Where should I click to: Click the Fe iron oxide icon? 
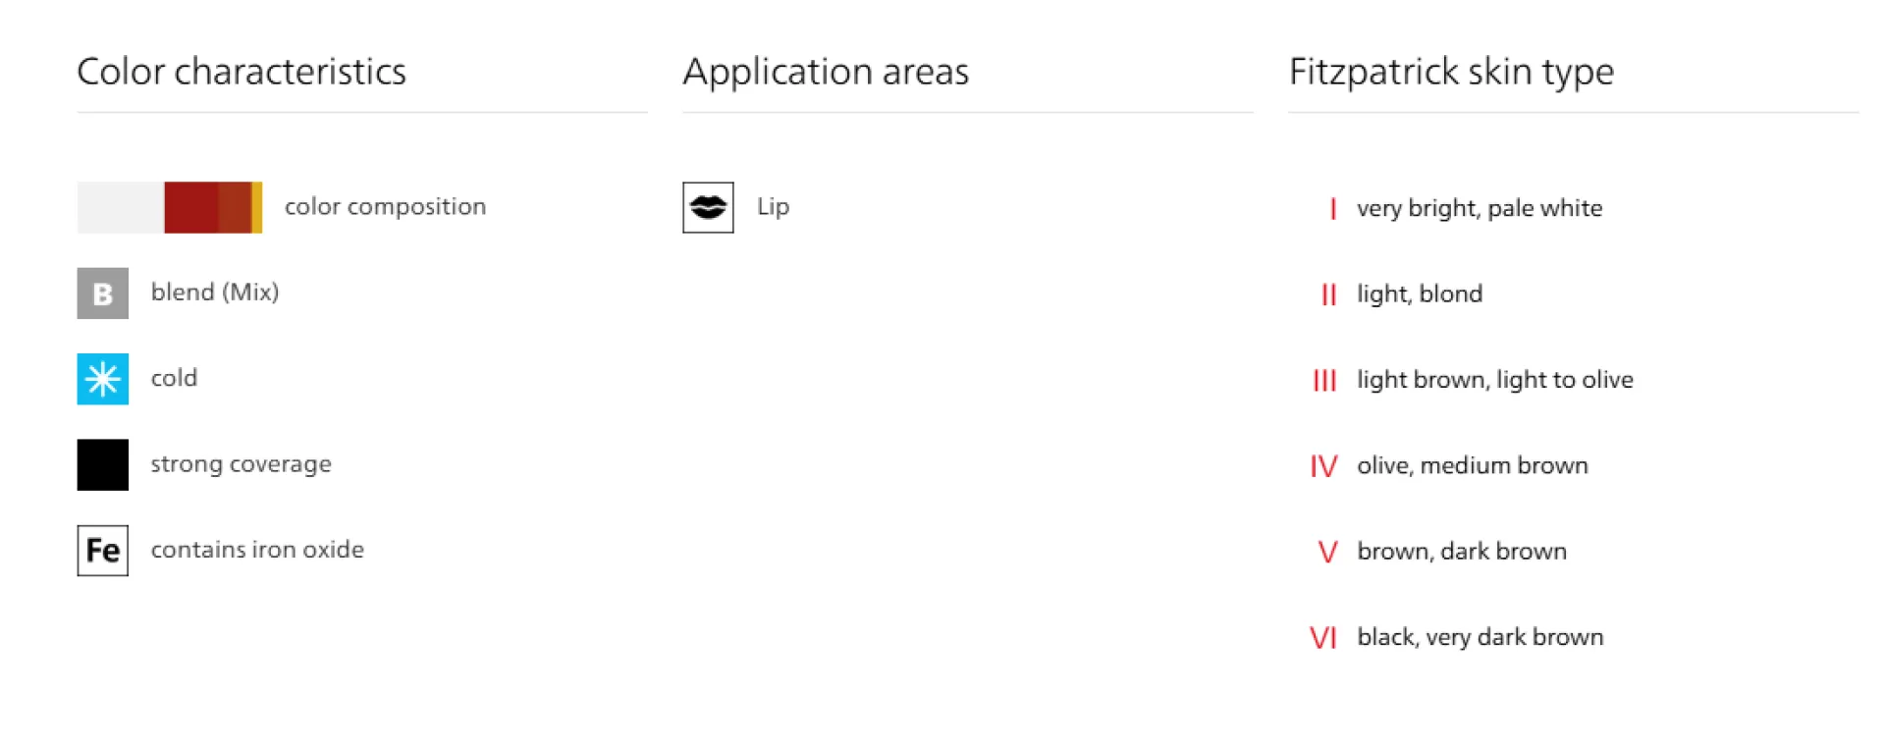102,551
